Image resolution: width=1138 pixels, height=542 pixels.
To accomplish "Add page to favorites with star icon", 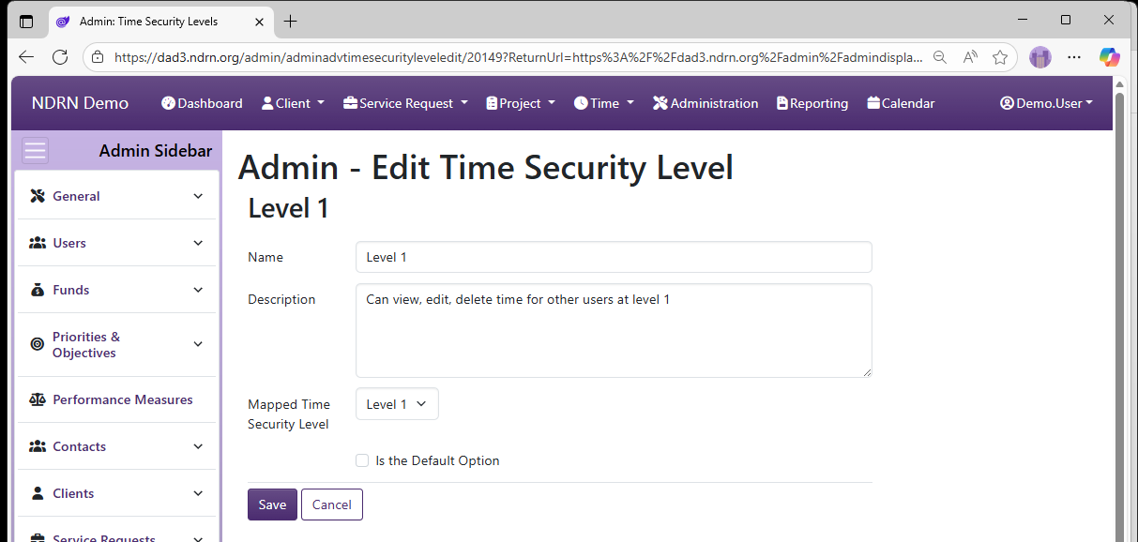I will point(1000,57).
